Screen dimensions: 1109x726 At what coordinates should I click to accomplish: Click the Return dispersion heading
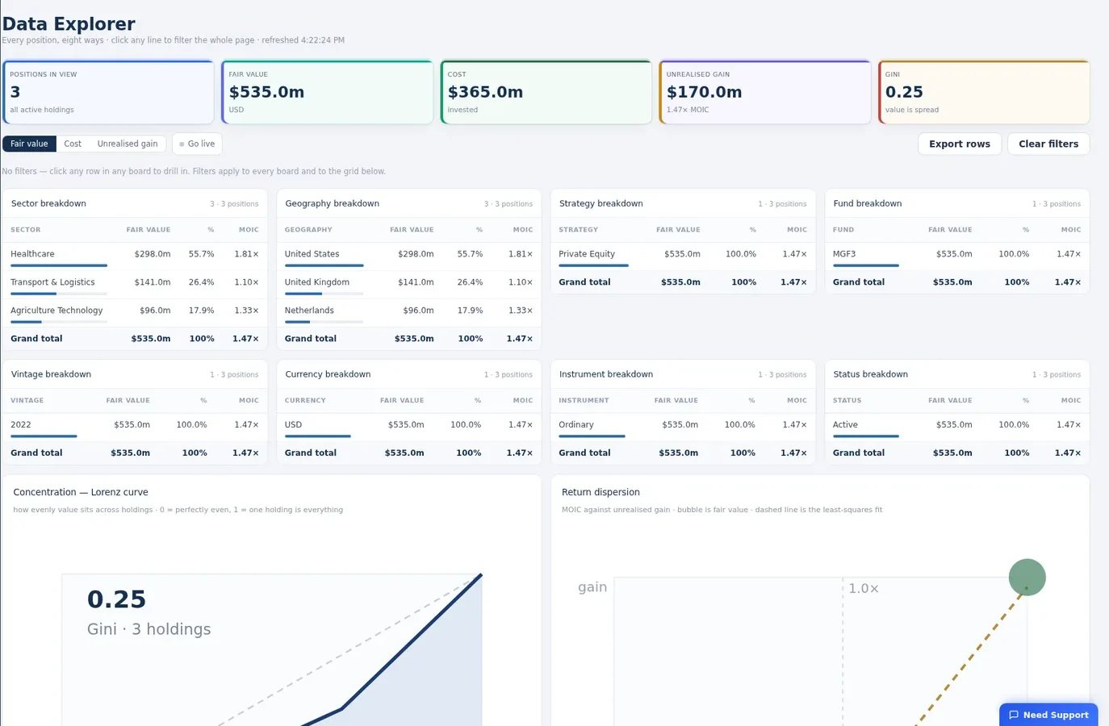[x=601, y=492]
